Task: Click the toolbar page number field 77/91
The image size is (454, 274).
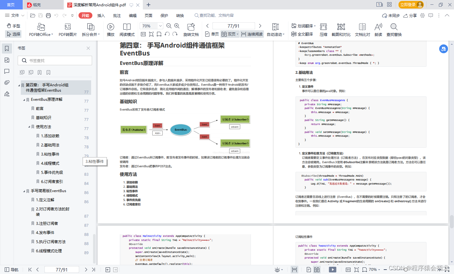Action: 234,26
